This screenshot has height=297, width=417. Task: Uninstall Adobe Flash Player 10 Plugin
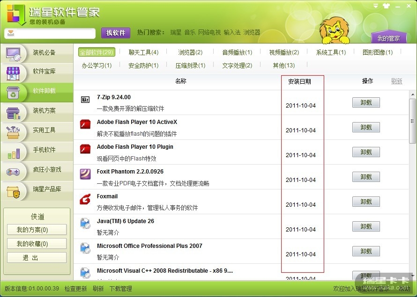click(366, 152)
